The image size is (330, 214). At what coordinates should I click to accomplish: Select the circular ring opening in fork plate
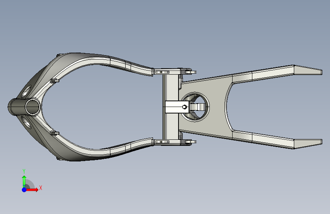[x=195, y=107]
